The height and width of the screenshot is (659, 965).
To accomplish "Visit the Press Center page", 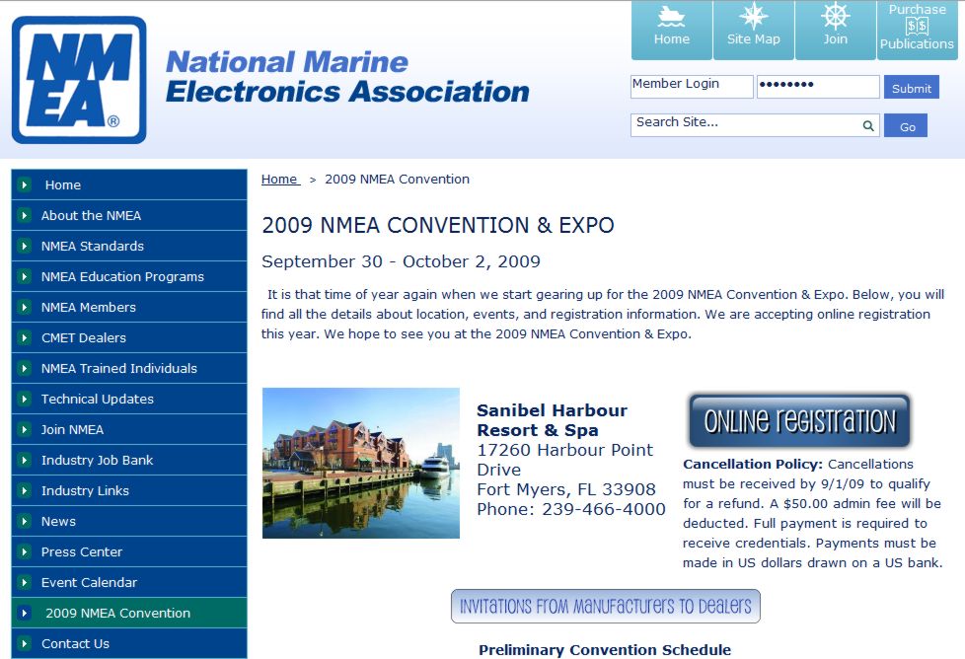I will (x=129, y=551).
